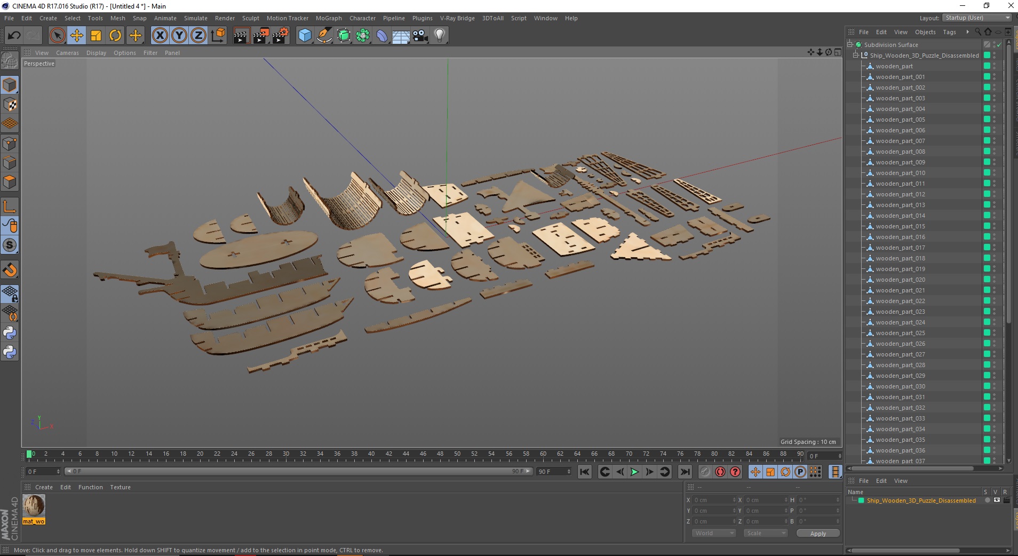Collapse the Ship_Wooden_3D_Puzzle_Disassembled node
Screen dimensions: 1018x556
pyautogui.click(x=856, y=55)
